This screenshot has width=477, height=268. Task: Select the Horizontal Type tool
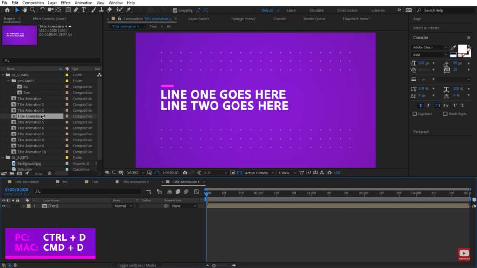pyautogui.click(x=84, y=10)
